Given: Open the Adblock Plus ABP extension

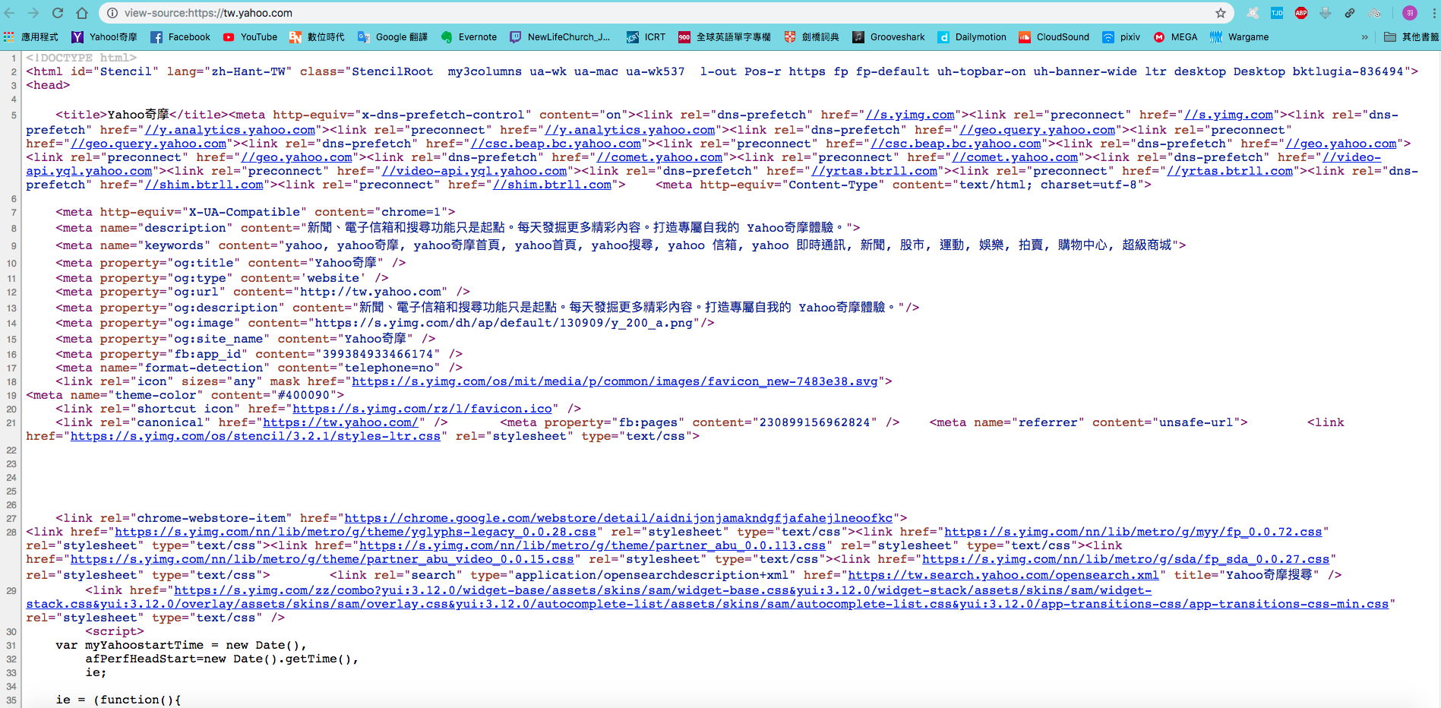Looking at the screenshot, I should click(x=1301, y=13).
